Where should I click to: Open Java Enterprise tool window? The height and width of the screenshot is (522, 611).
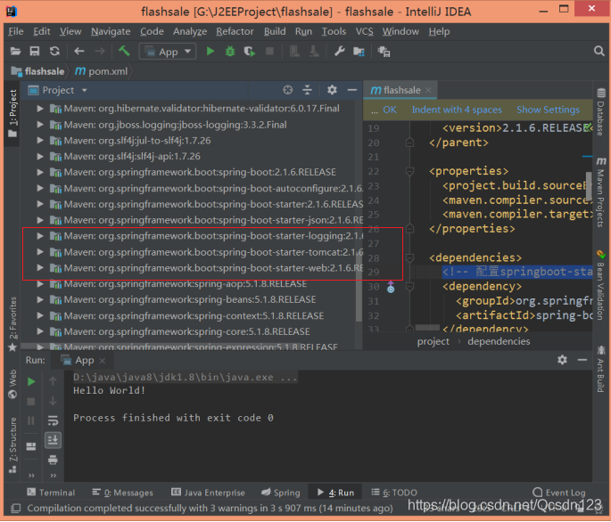[208, 493]
